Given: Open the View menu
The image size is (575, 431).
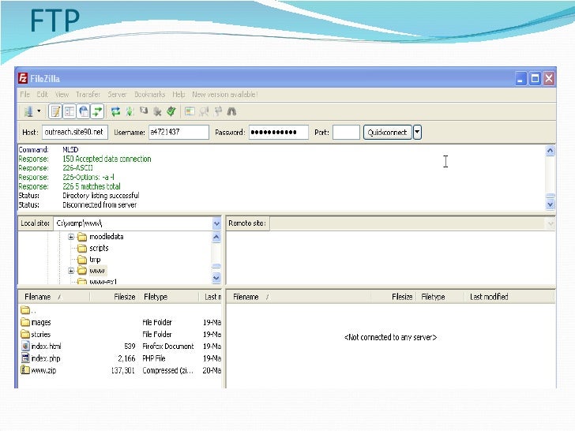Looking at the screenshot, I should tap(62, 95).
